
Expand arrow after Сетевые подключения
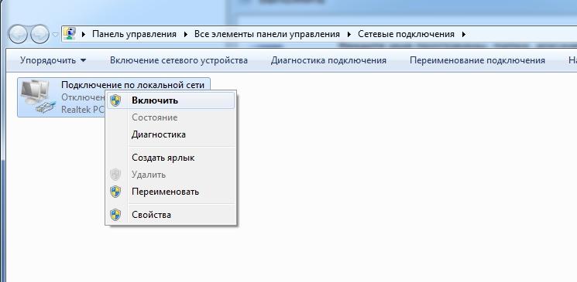click(x=464, y=35)
